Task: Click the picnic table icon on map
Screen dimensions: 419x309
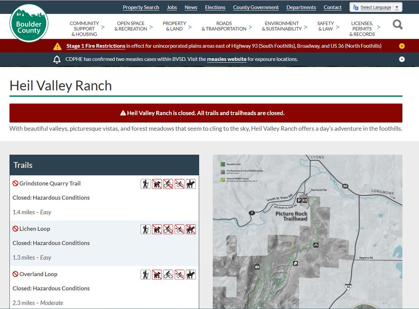Action: [316, 245]
